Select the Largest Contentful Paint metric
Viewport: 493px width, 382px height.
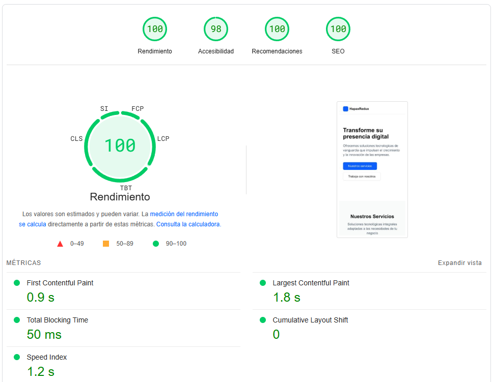coord(311,283)
